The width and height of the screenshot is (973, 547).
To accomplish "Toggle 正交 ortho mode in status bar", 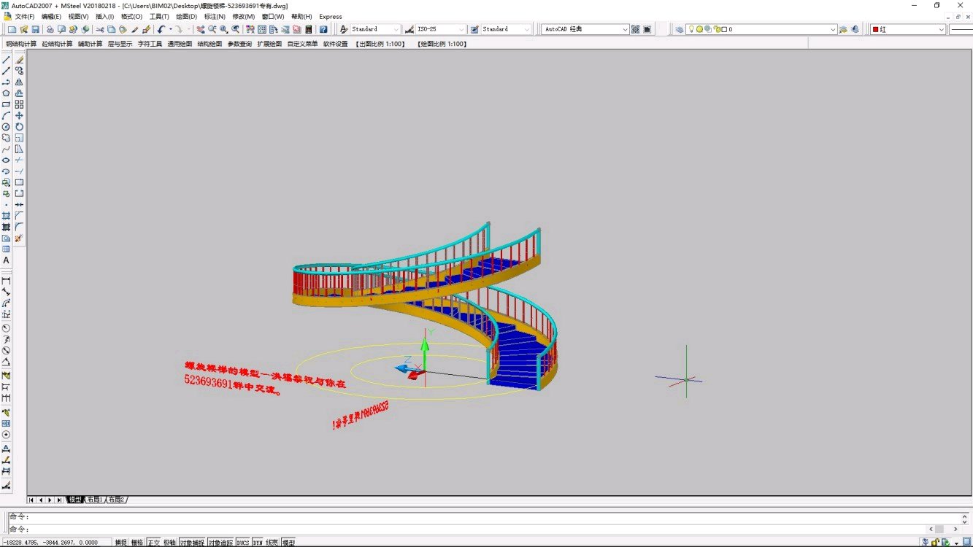I will [x=153, y=543].
